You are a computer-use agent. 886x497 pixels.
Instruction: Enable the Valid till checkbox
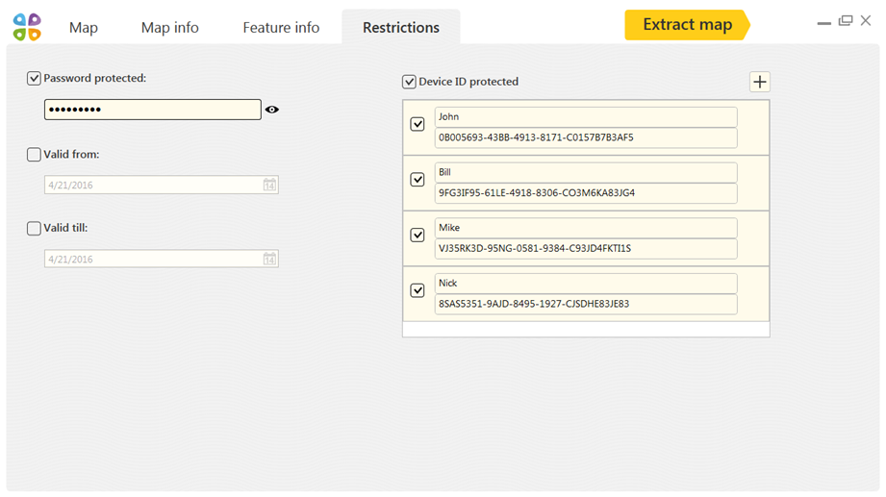[x=34, y=228]
